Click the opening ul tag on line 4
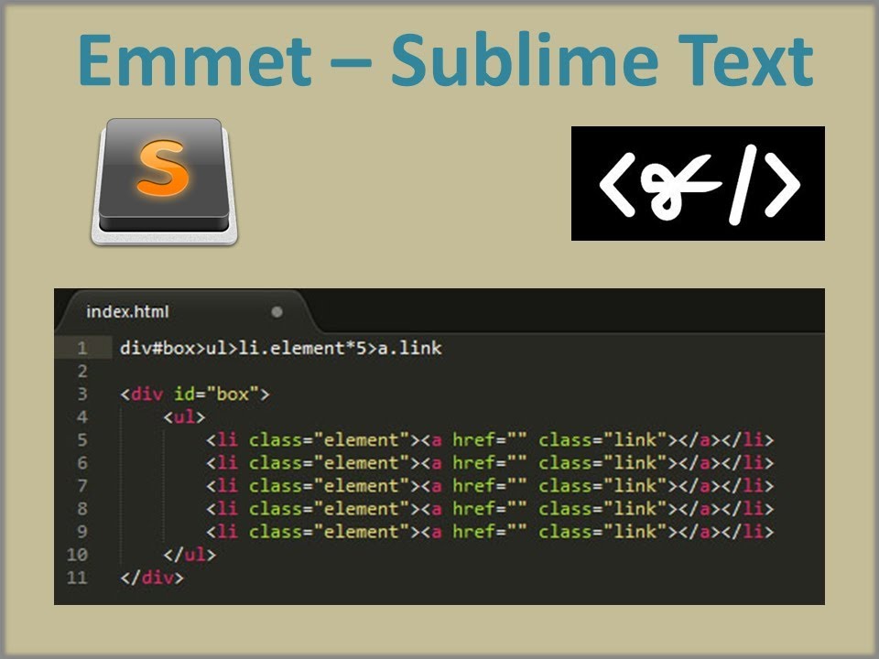879x659 pixels. coord(185,417)
